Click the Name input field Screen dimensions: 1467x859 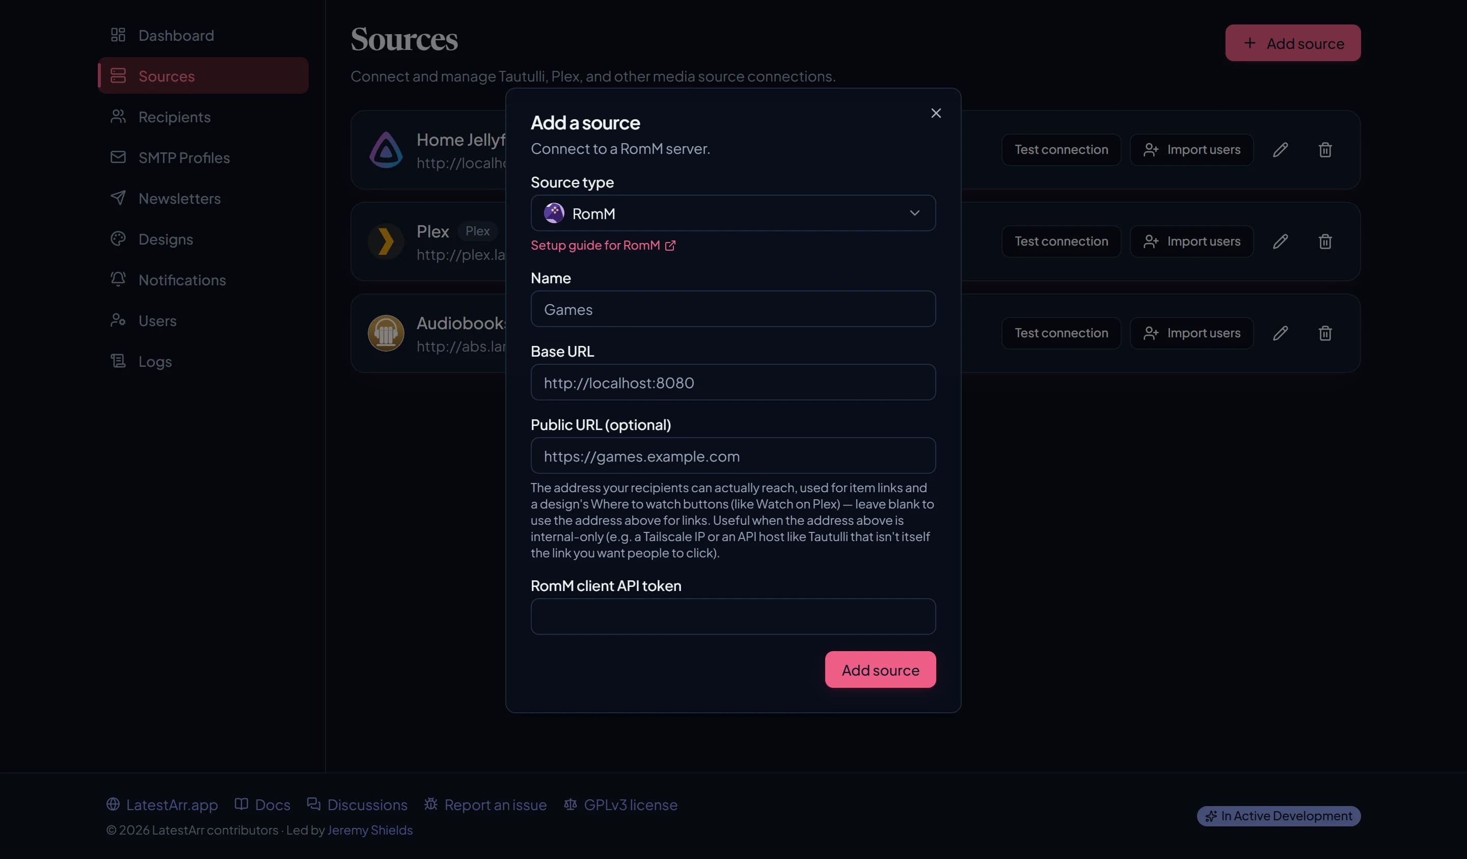pyautogui.click(x=733, y=309)
